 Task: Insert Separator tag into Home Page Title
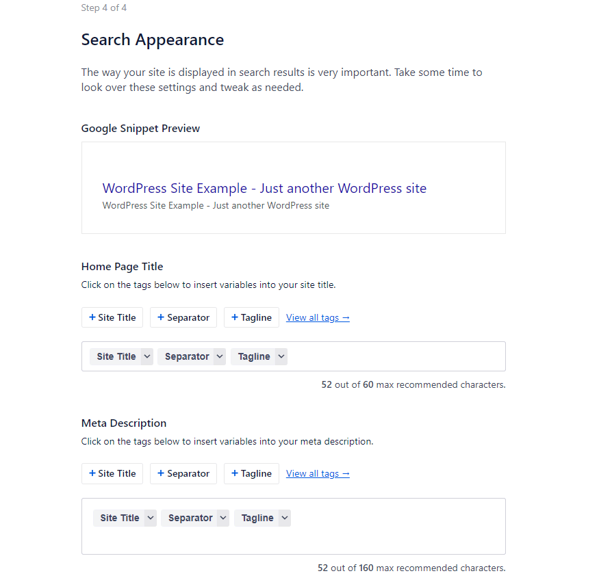(x=183, y=317)
